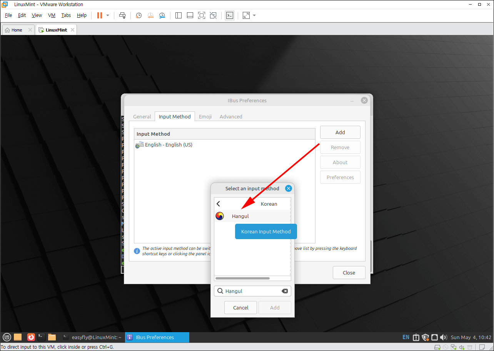Click the show desktop folder icon in panel

coord(18,337)
